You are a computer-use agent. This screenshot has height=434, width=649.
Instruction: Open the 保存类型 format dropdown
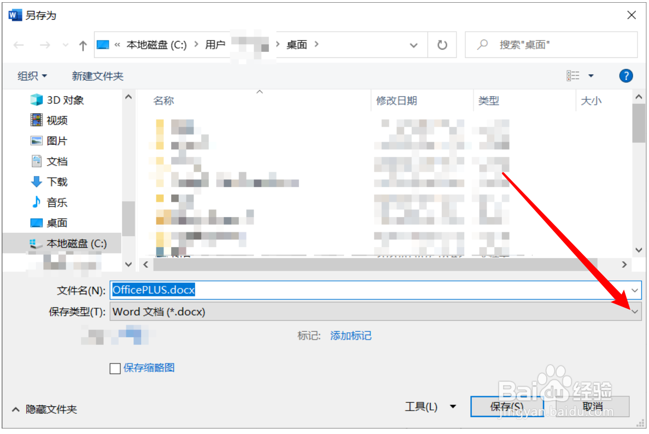pyautogui.click(x=634, y=311)
